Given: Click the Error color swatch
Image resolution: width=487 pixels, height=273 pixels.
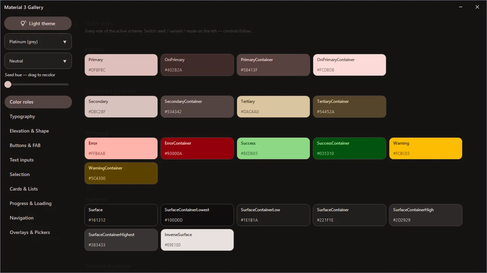Looking at the screenshot, I should 121,148.
